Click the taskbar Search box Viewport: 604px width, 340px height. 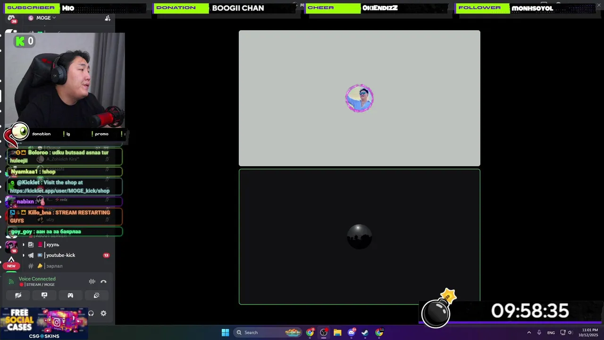(268, 332)
